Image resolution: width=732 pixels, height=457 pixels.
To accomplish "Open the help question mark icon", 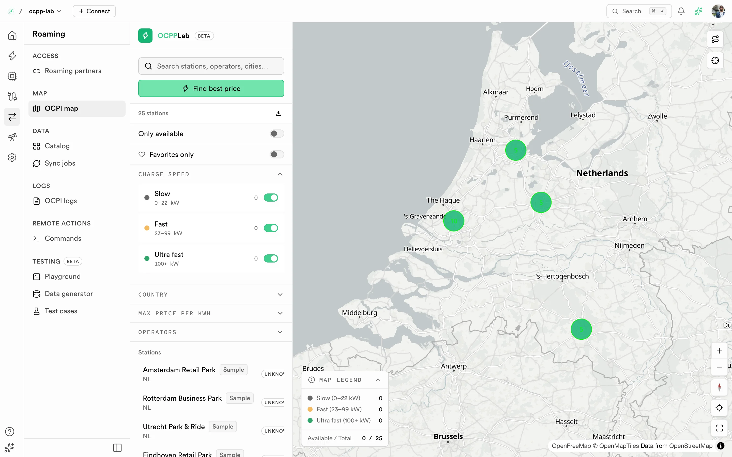I will (10, 431).
